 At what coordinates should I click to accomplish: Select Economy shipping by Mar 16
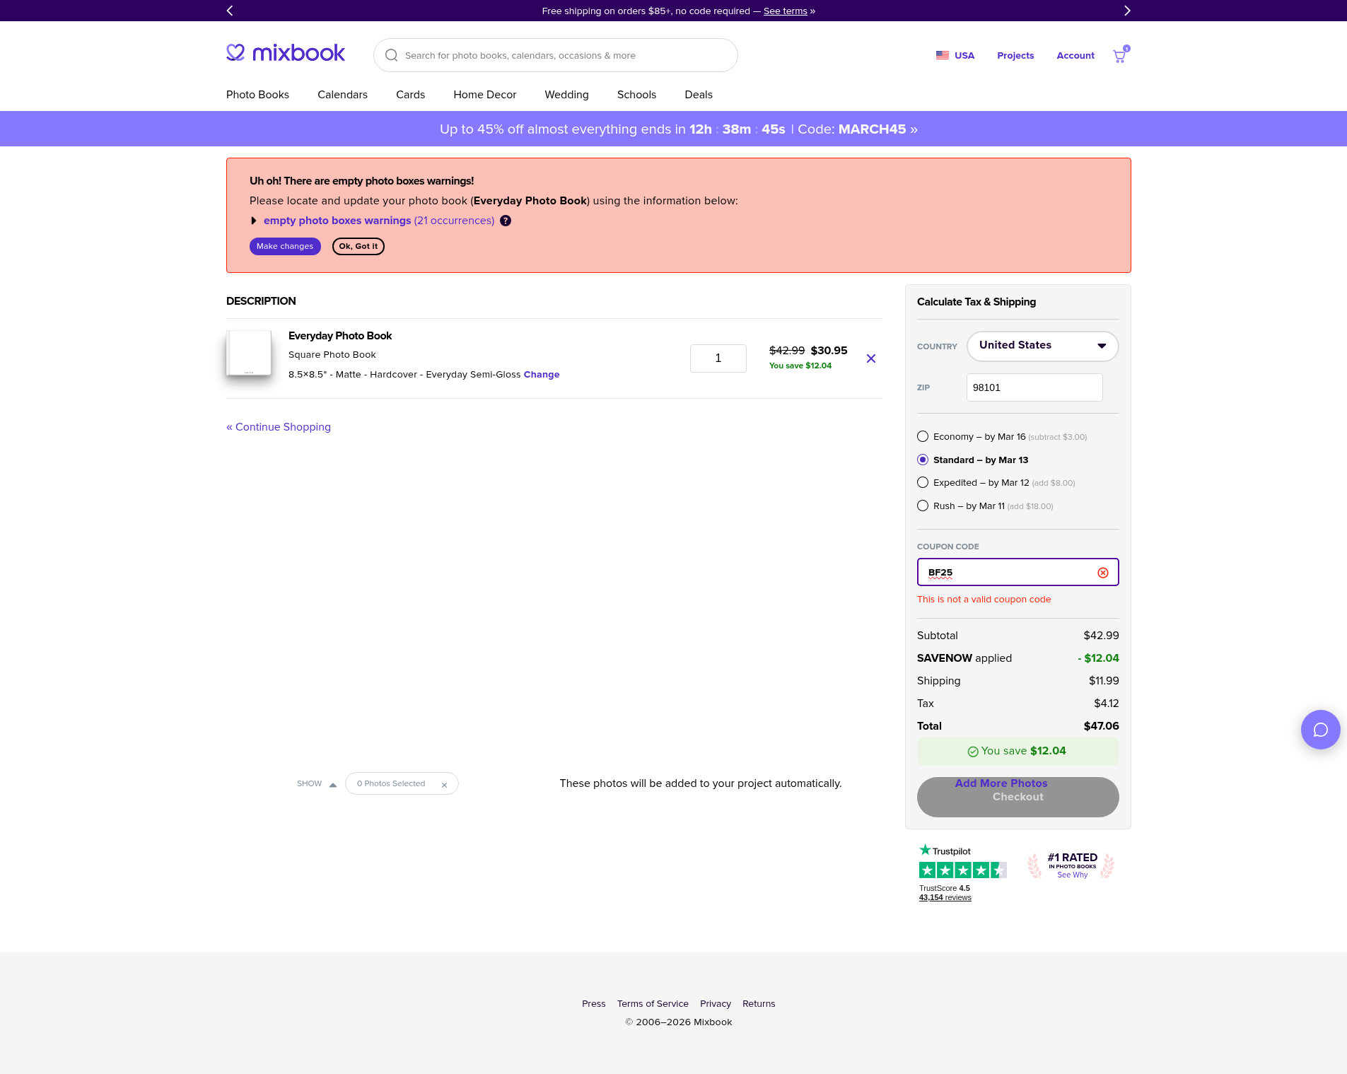coord(923,437)
